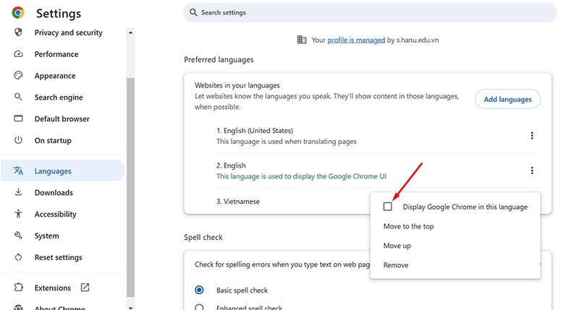Click the Chrome logo beside Settings
The image size is (579, 310).
click(17, 12)
